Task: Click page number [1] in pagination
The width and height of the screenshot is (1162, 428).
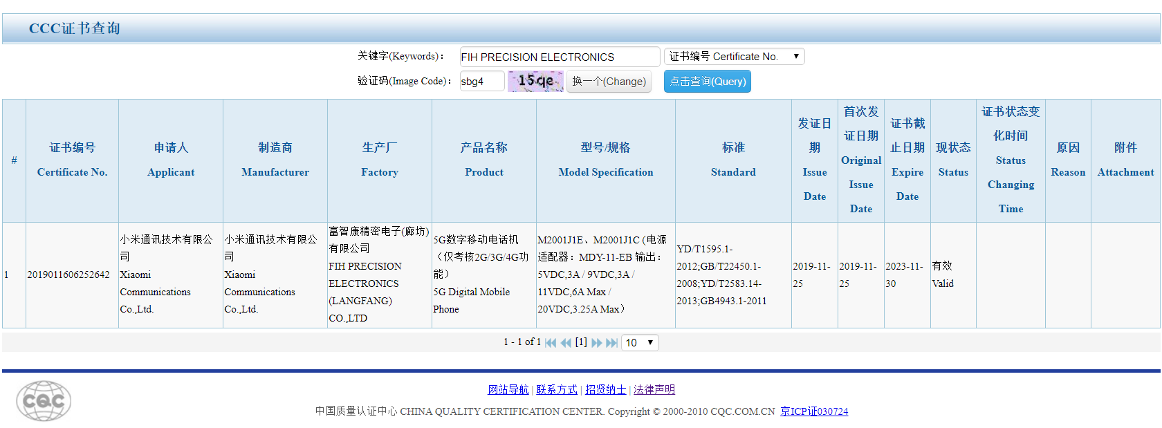Action: (x=581, y=342)
